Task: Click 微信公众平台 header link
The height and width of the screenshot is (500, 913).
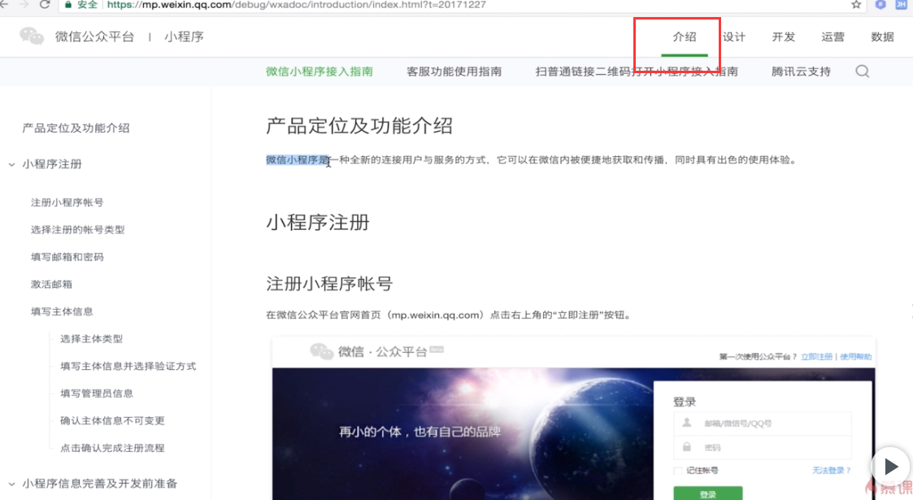Action: 94,37
